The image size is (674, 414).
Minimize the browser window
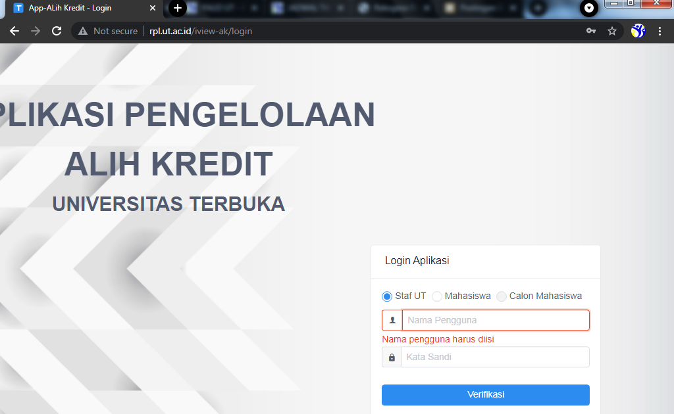(x=614, y=3)
